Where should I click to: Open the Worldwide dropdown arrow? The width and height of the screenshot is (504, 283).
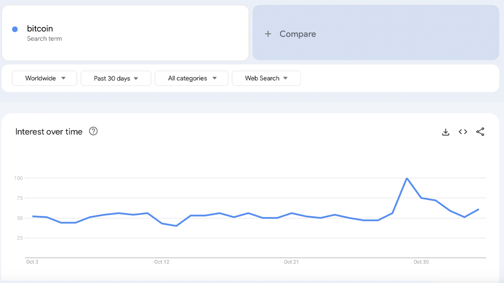63,78
